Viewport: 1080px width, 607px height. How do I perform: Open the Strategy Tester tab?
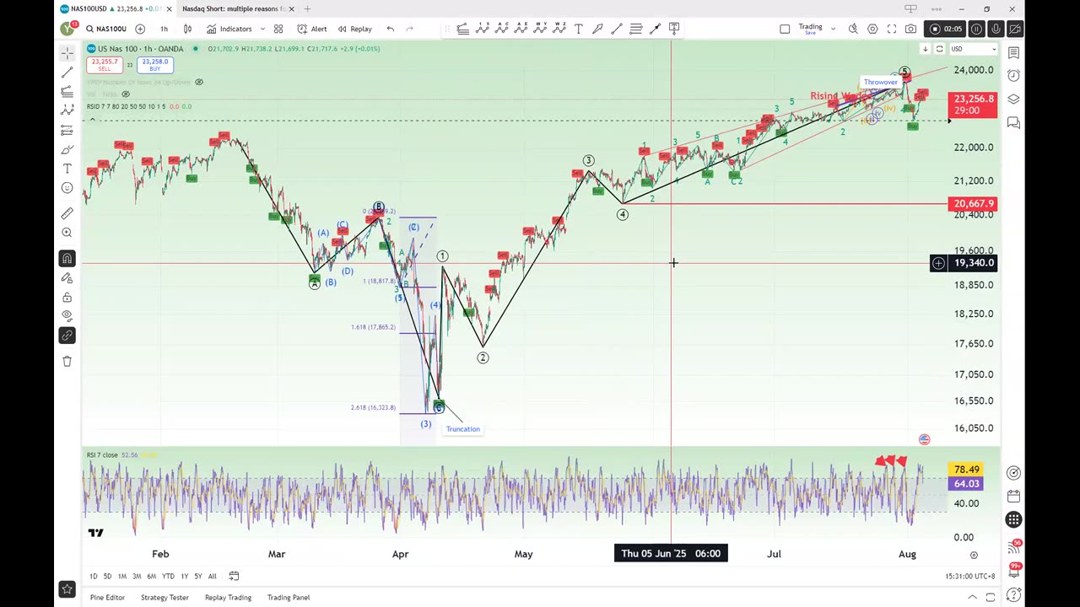(x=165, y=598)
